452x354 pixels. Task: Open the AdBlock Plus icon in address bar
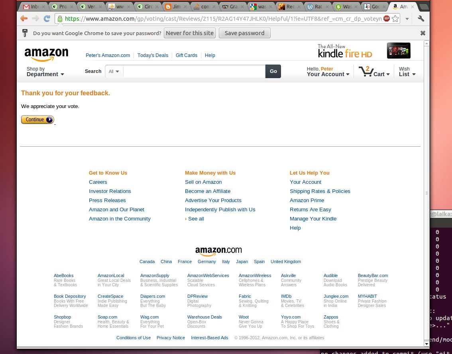[387, 19]
